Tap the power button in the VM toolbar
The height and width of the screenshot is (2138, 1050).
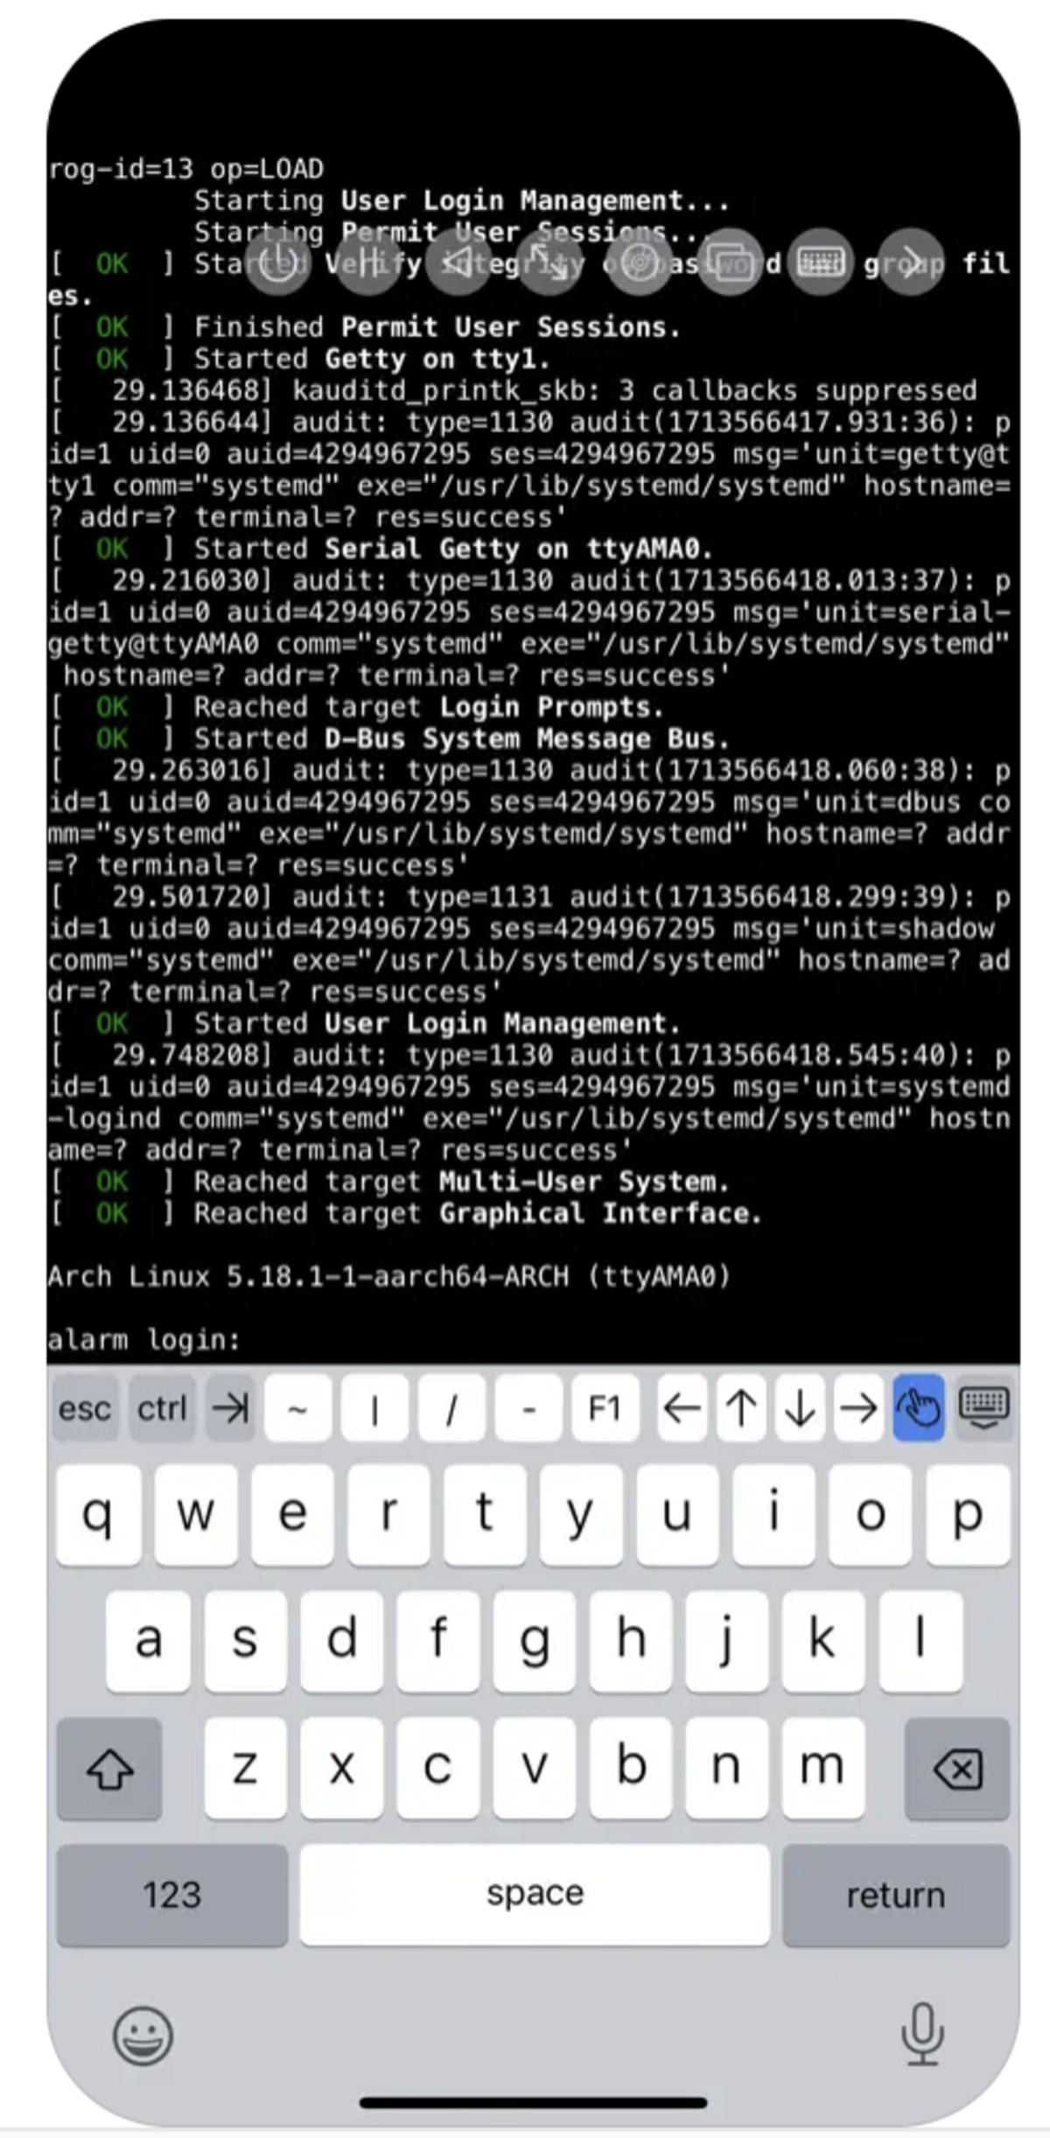278,262
